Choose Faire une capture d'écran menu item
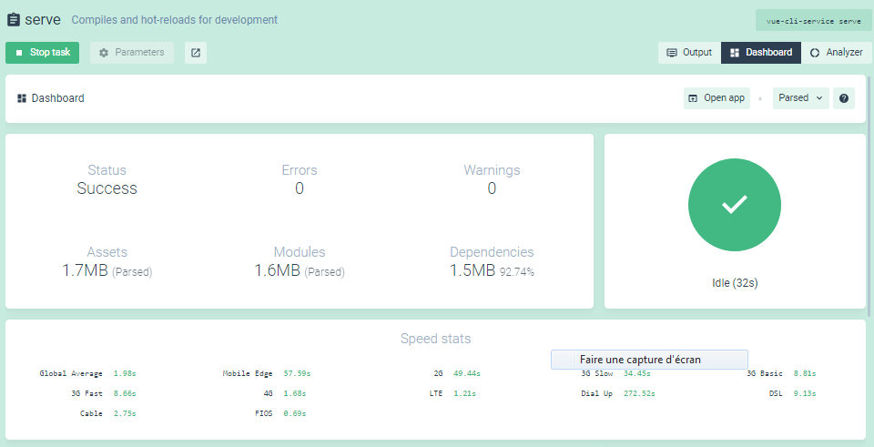This screenshot has height=447, width=874. [x=649, y=360]
